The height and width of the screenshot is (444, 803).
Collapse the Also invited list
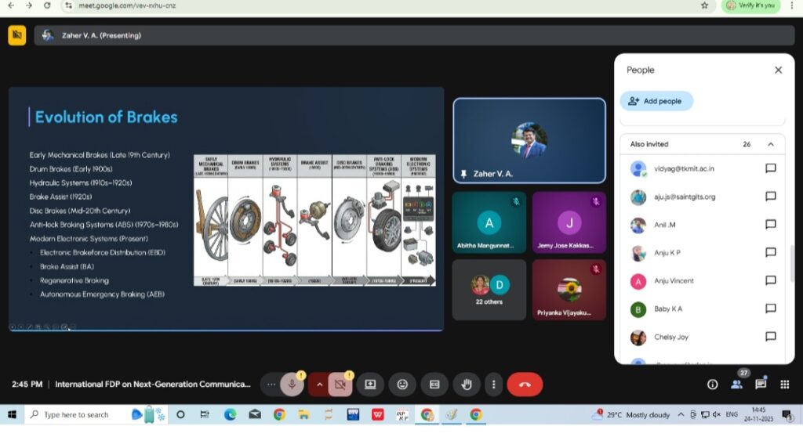point(770,144)
